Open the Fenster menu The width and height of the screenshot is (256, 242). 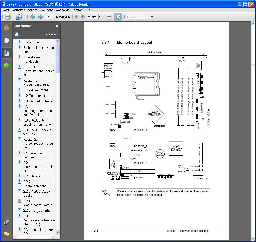click(x=77, y=10)
